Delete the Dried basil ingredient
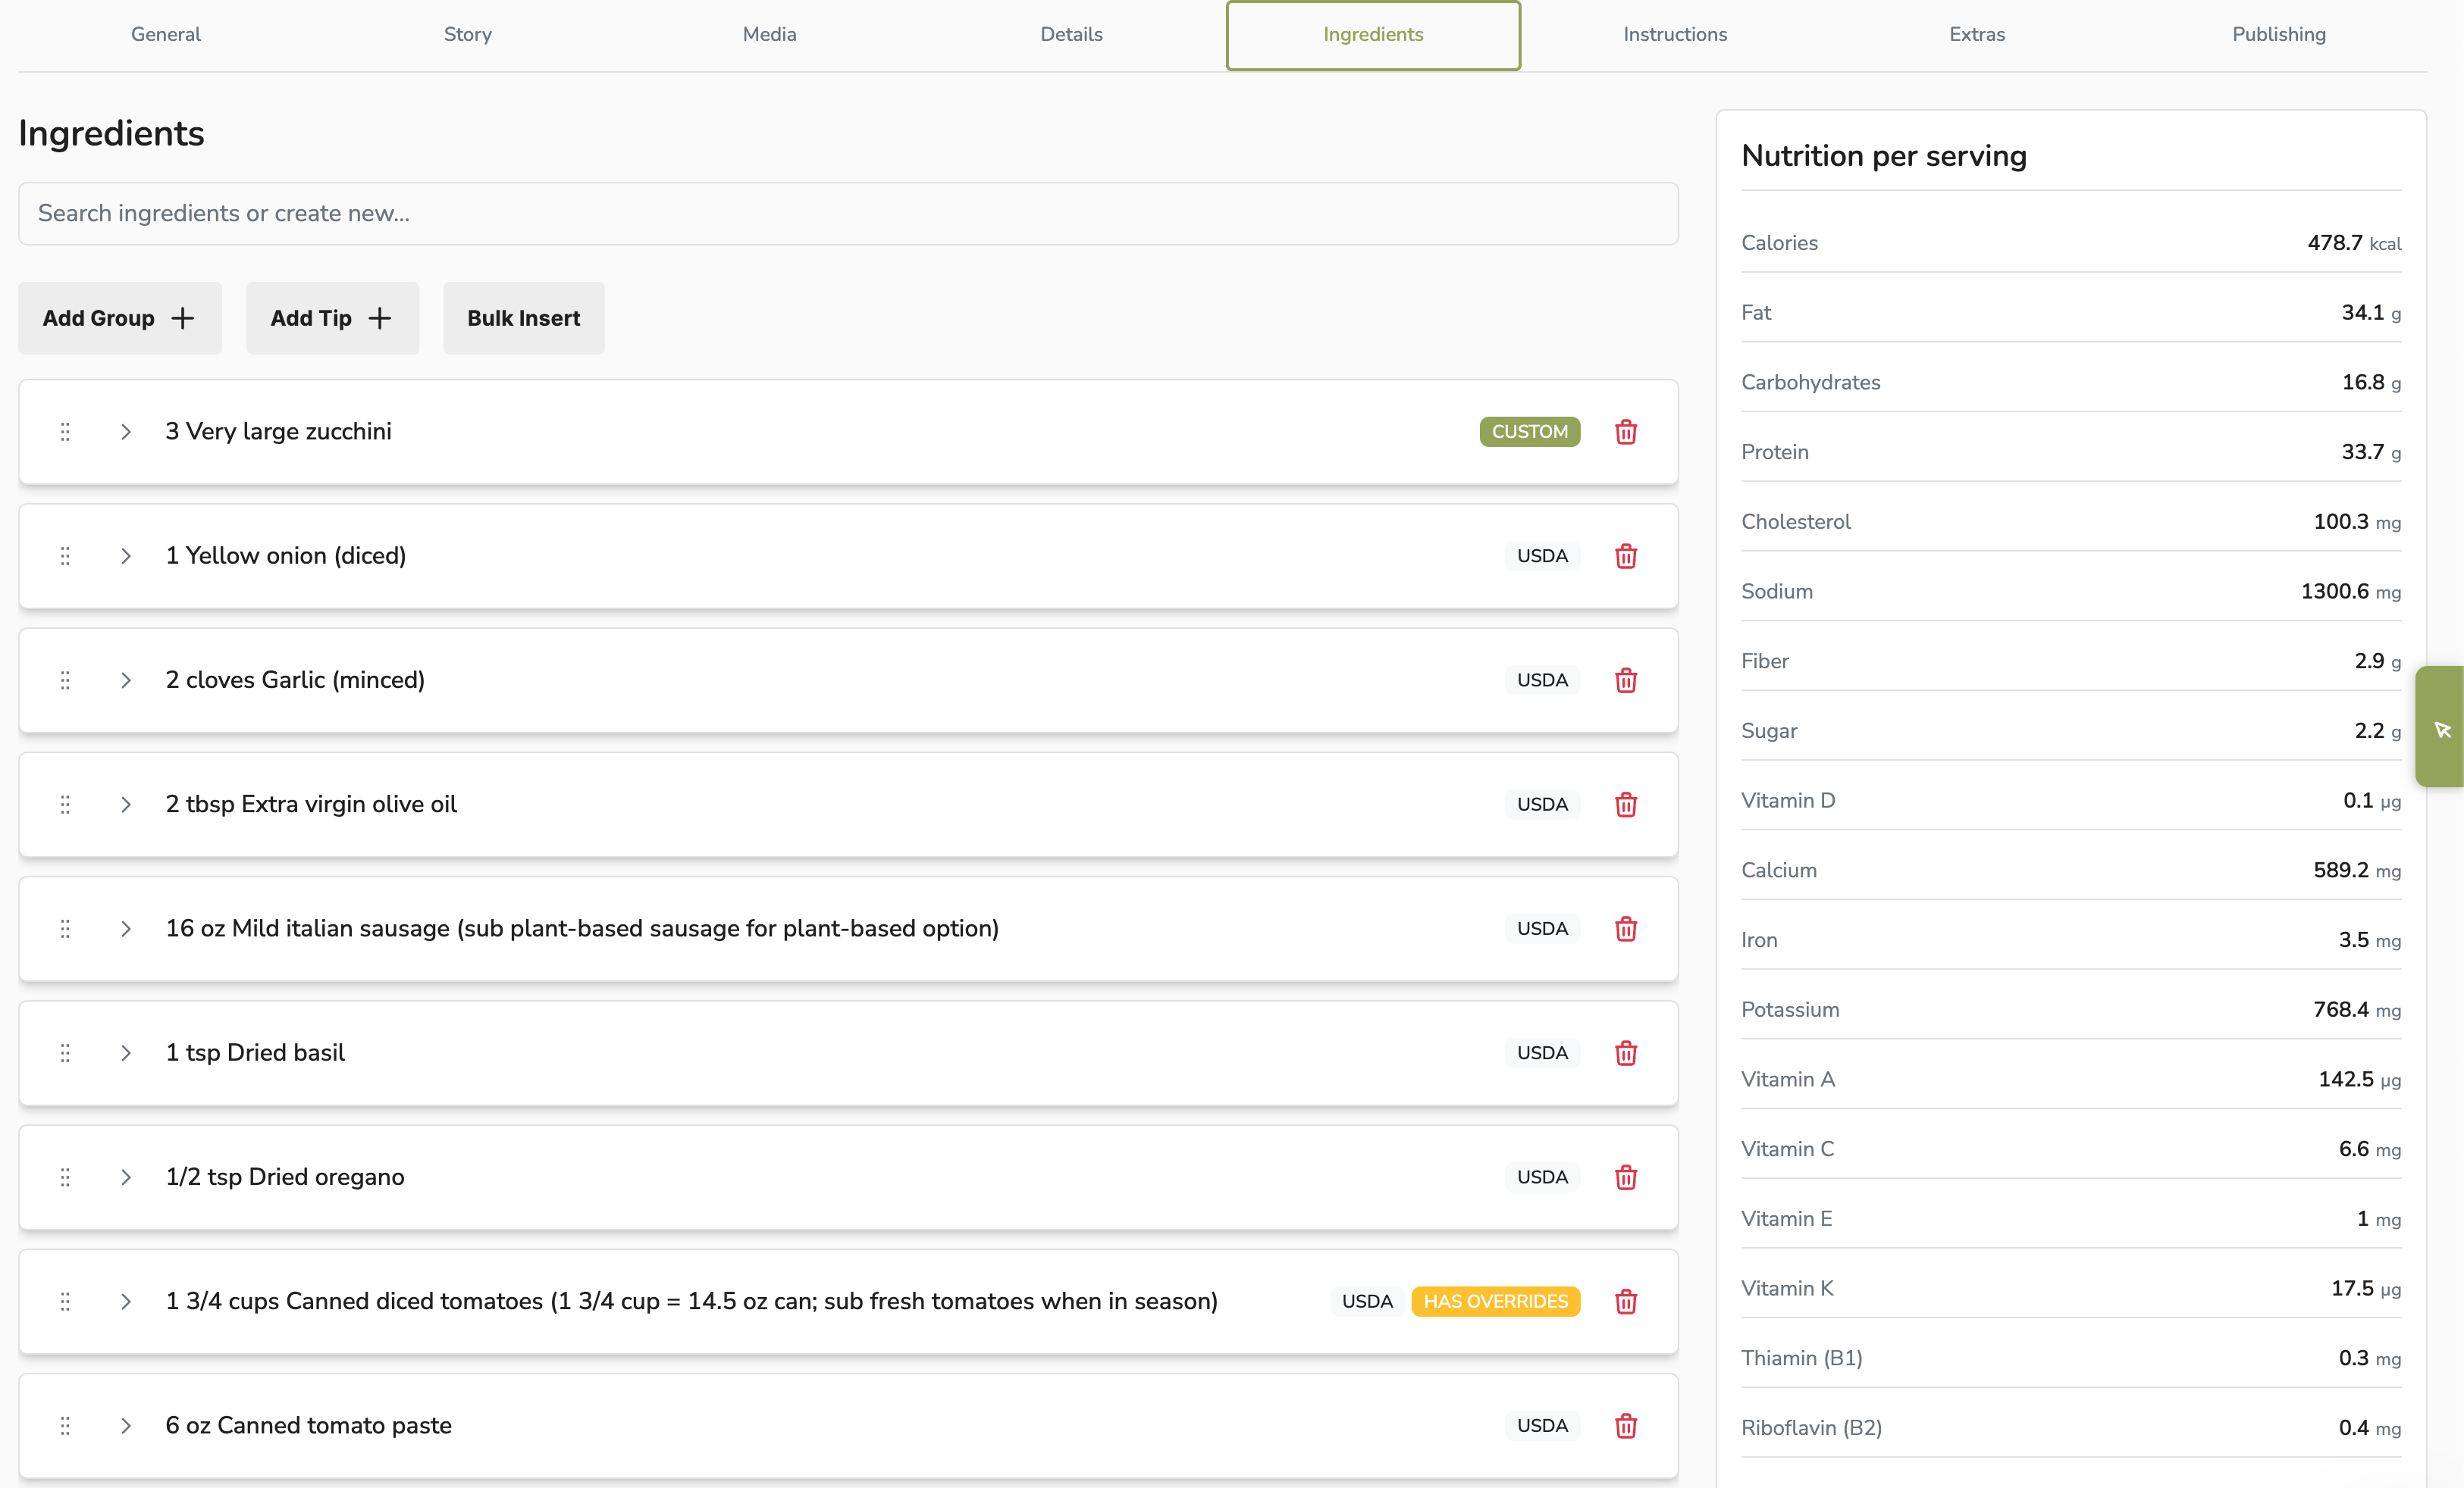This screenshot has height=1488, width=2464. click(1625, 1053)
